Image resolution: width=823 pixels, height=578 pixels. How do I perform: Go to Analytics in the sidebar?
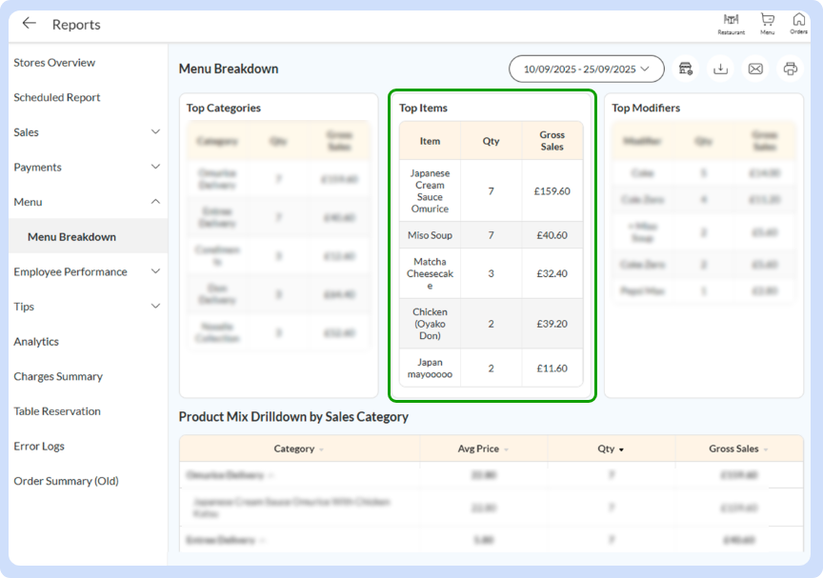tap(36, 342)
